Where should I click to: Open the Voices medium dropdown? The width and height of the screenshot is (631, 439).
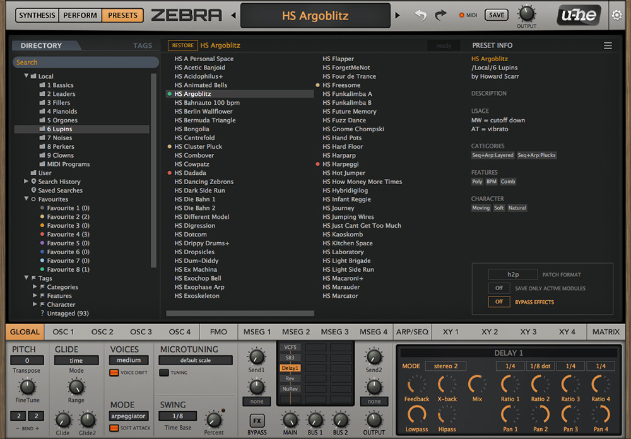coord(129,360)
